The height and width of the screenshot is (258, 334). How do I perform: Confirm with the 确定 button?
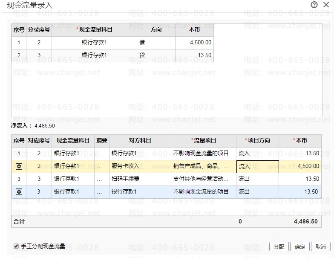coord(300,246)
